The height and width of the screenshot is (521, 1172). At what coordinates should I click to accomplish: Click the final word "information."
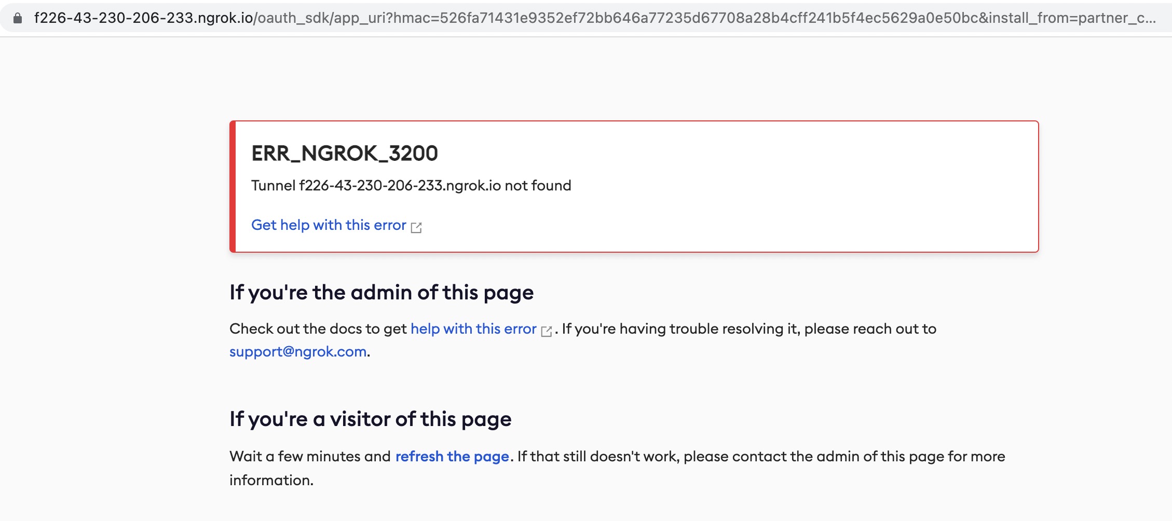pos(271,481)
